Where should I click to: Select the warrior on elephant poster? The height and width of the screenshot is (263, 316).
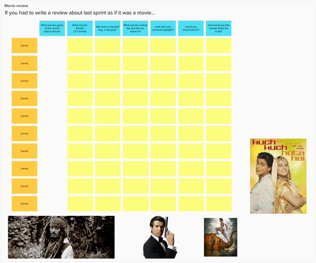pyautogui.click(x=220, y=237)
